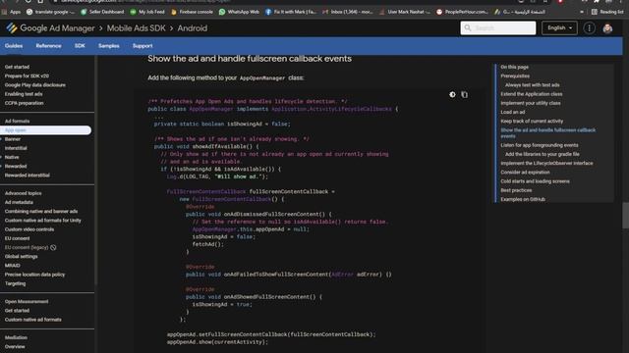
Task: Open the My Job Feed bookmark
Action: (x=147, y=12)
